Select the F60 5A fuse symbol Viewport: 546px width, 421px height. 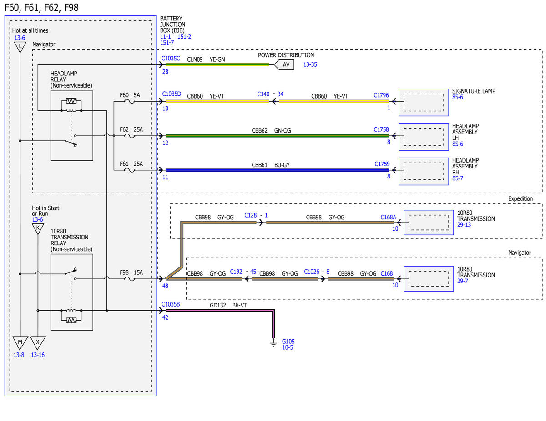[x=130, y=101]
